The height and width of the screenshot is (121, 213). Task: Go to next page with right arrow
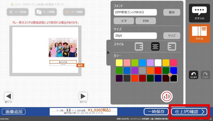(83, 97)
